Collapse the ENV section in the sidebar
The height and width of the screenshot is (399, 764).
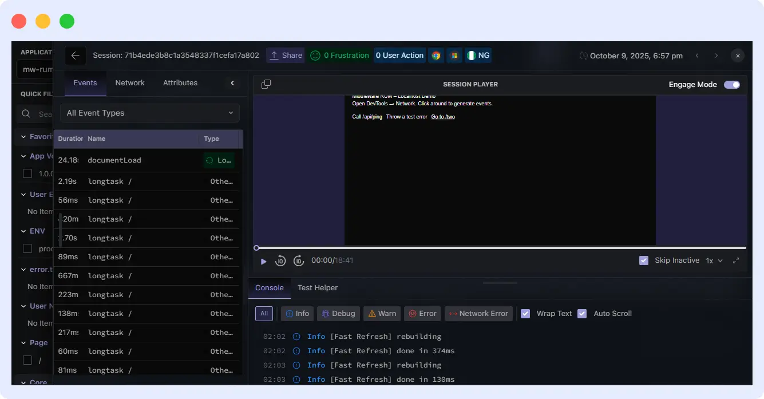[x=23, y=231]
